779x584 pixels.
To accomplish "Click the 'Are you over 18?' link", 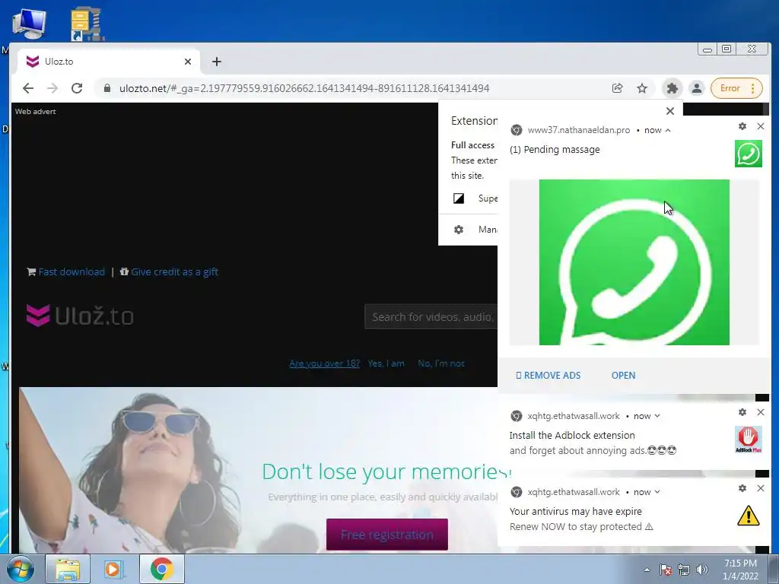I will coord(324,363).
